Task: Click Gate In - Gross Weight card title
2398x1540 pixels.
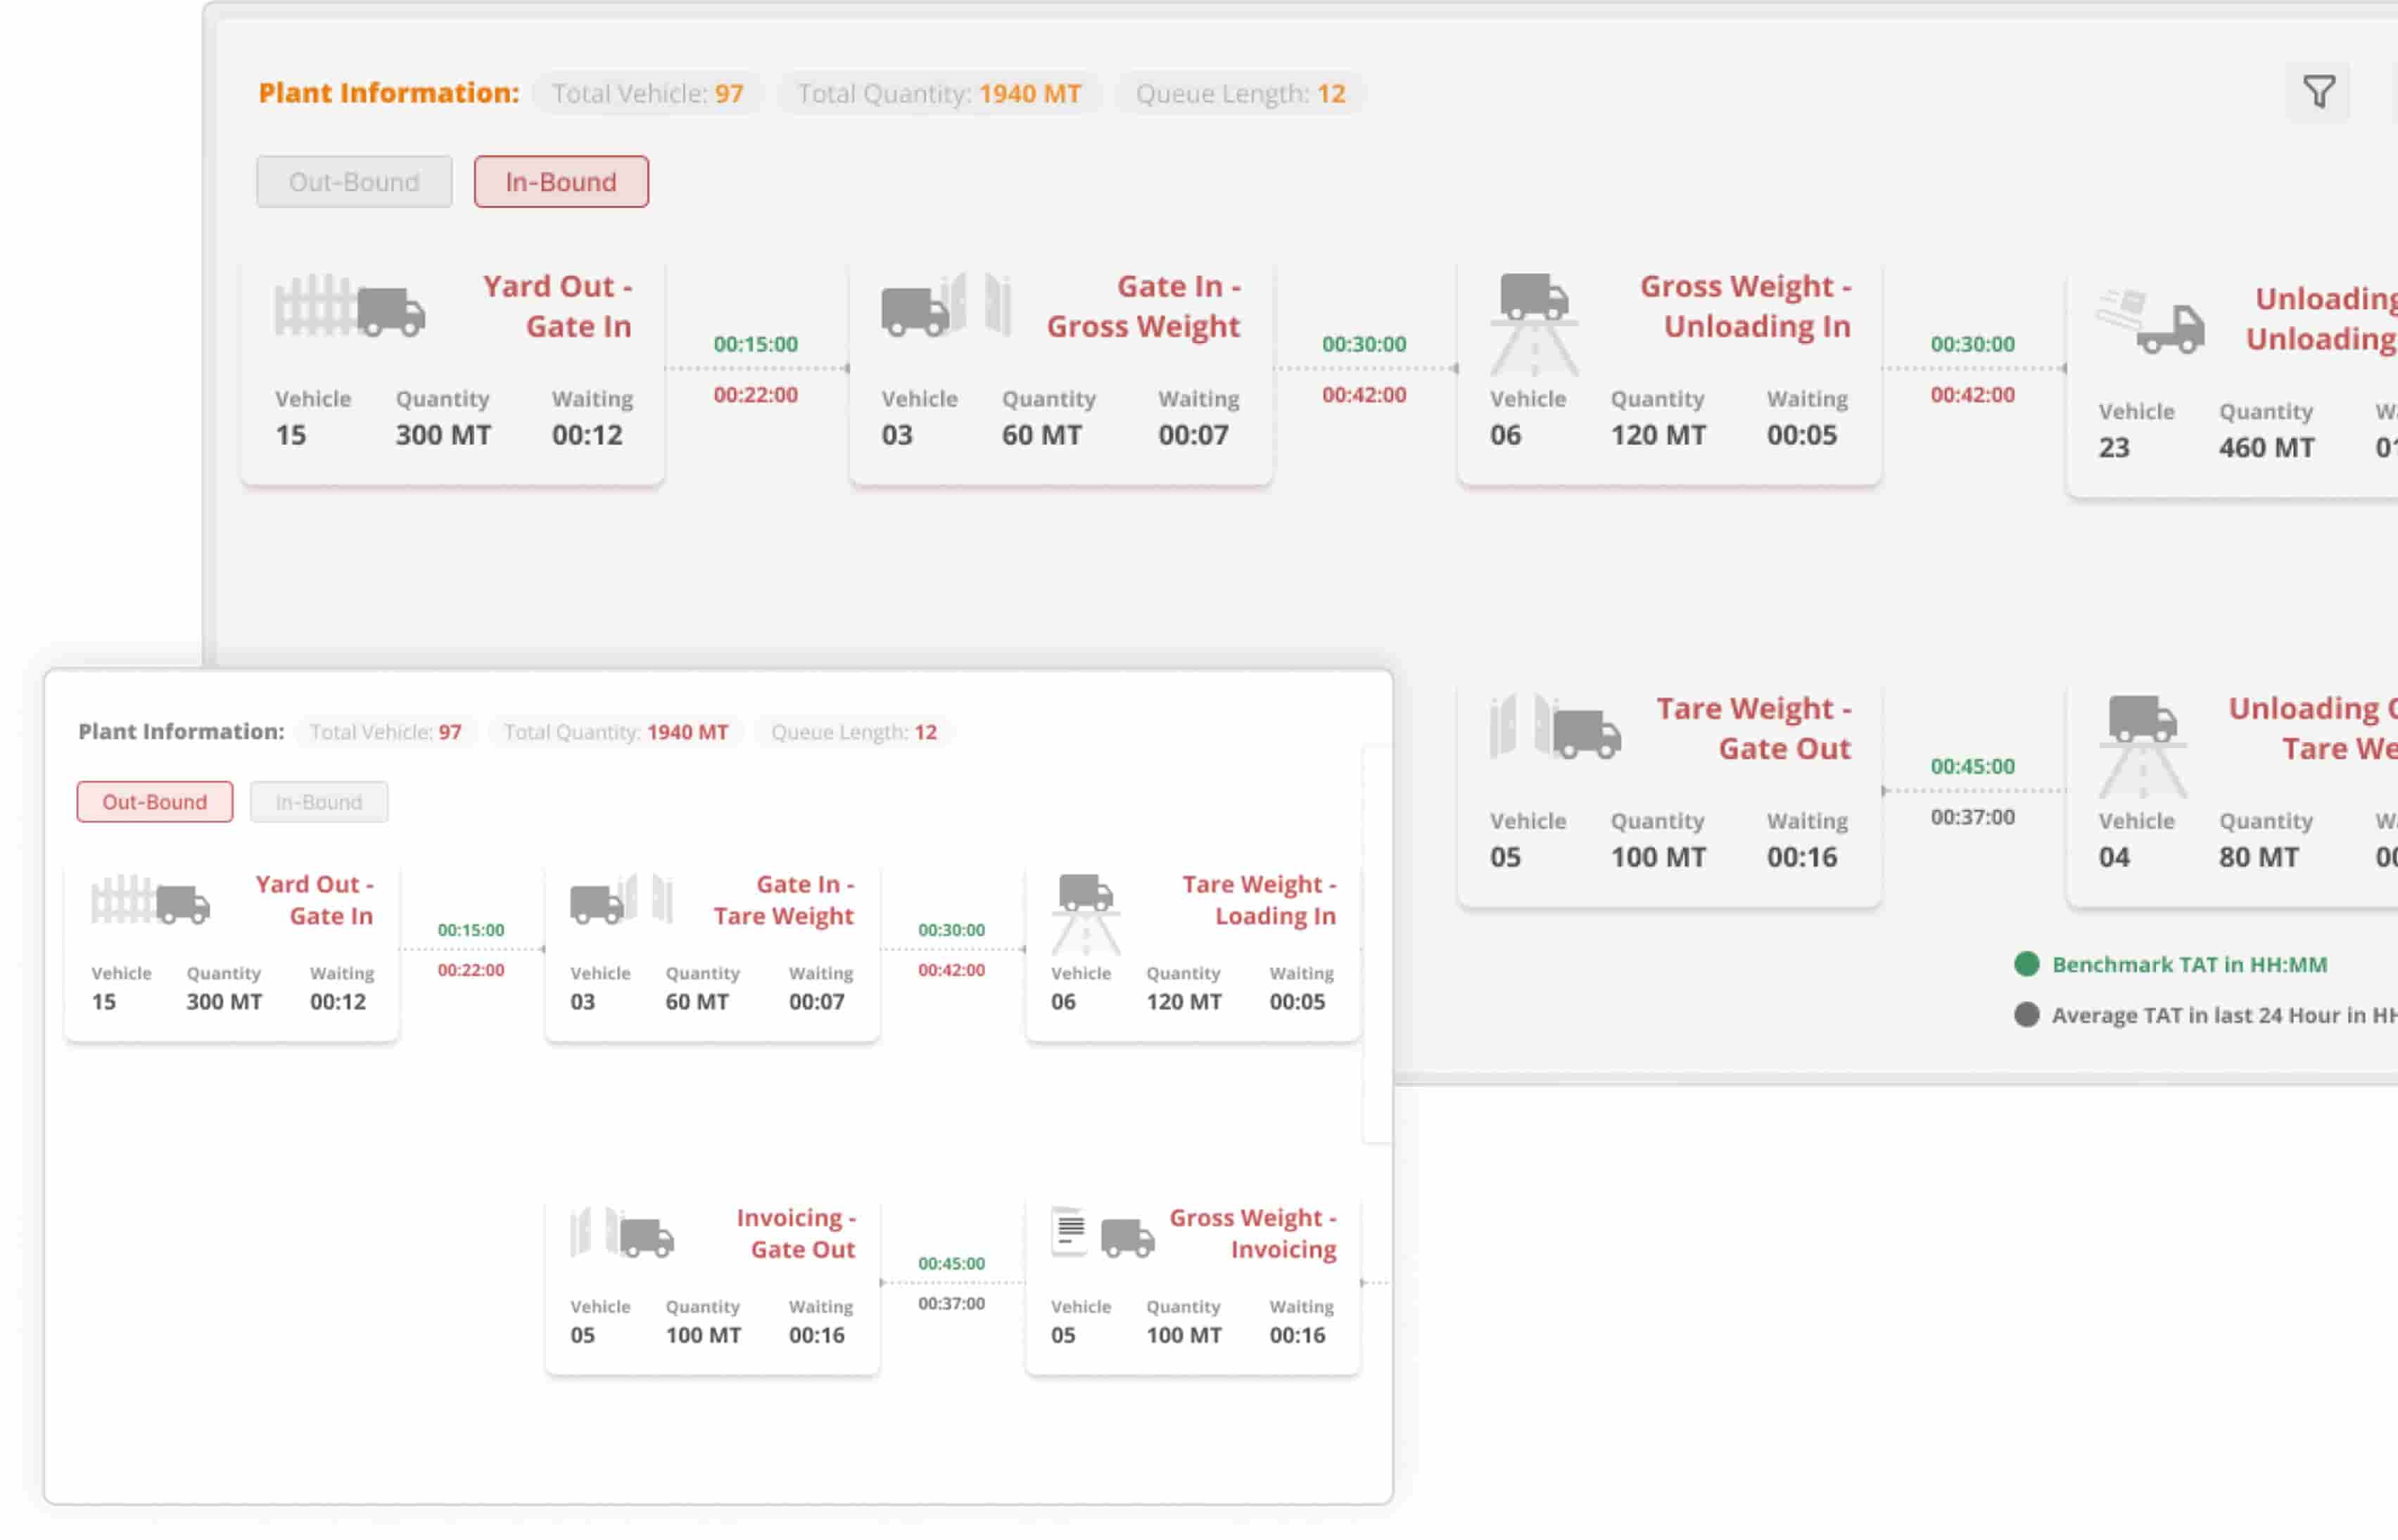Action: point(1143,306)
